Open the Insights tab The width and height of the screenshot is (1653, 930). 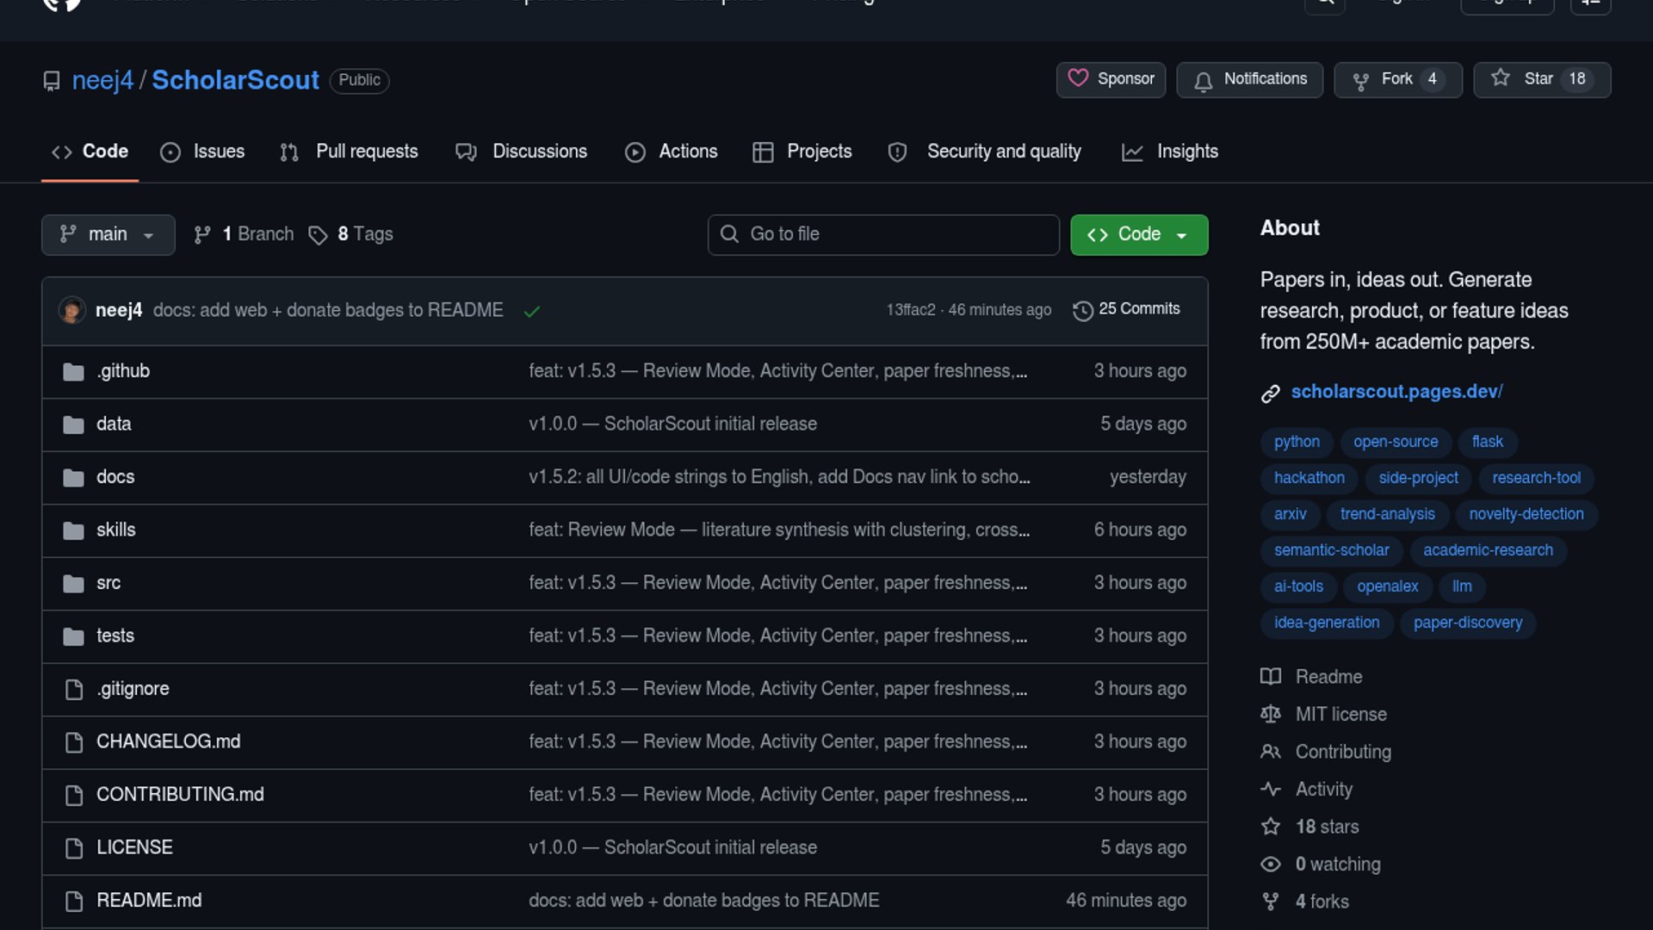click(1170, 152)
